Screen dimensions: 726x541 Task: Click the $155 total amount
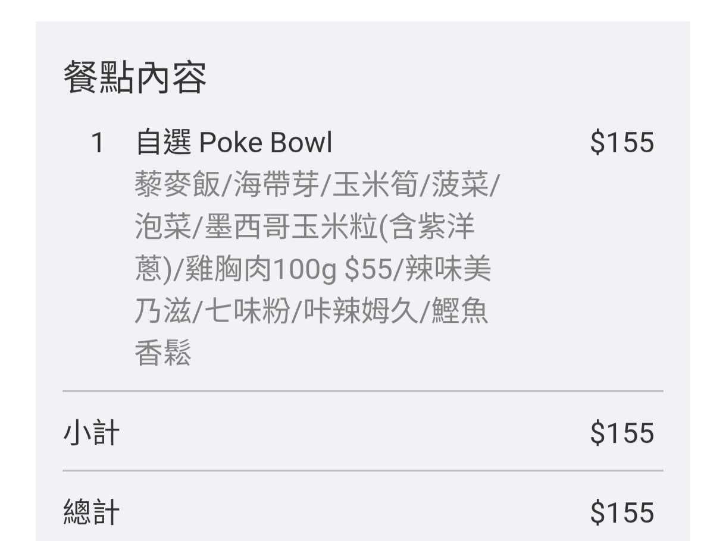[x=622, y=512]
